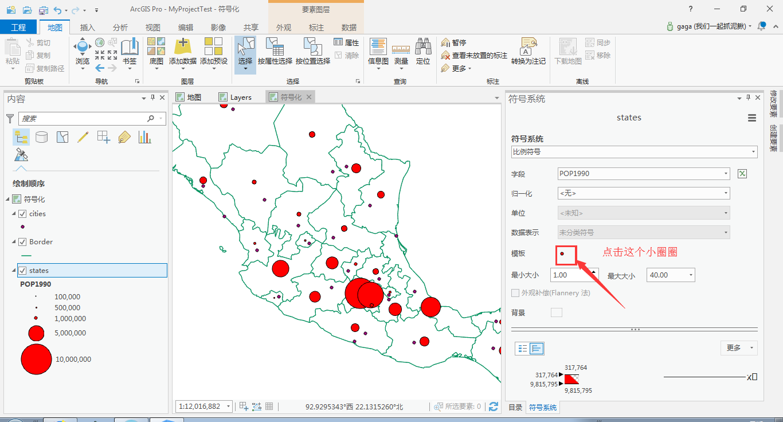Click the Add Data (添加数据) icon
Screen dimensions: 783x422
[x=182, y=47]
